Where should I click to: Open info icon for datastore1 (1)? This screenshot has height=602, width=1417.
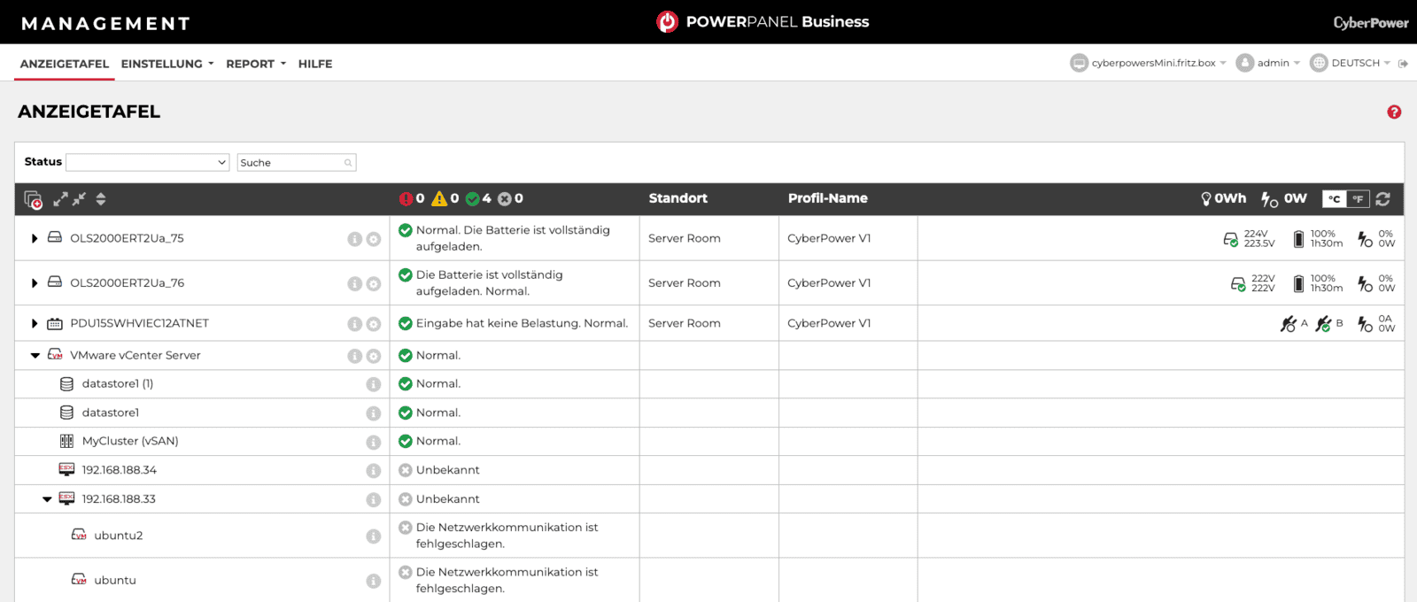tap(374, 384)
